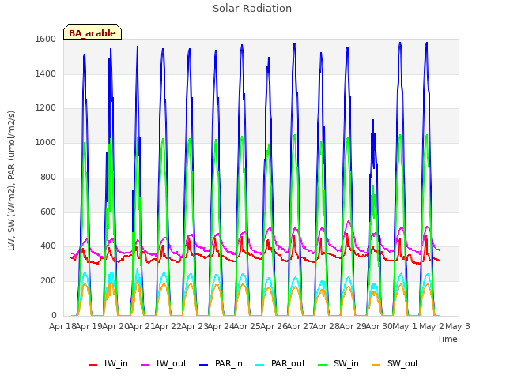Click the 1000 y-axis tick label
The height and width of the screenshot is (379, 506).
pos(46,142)
